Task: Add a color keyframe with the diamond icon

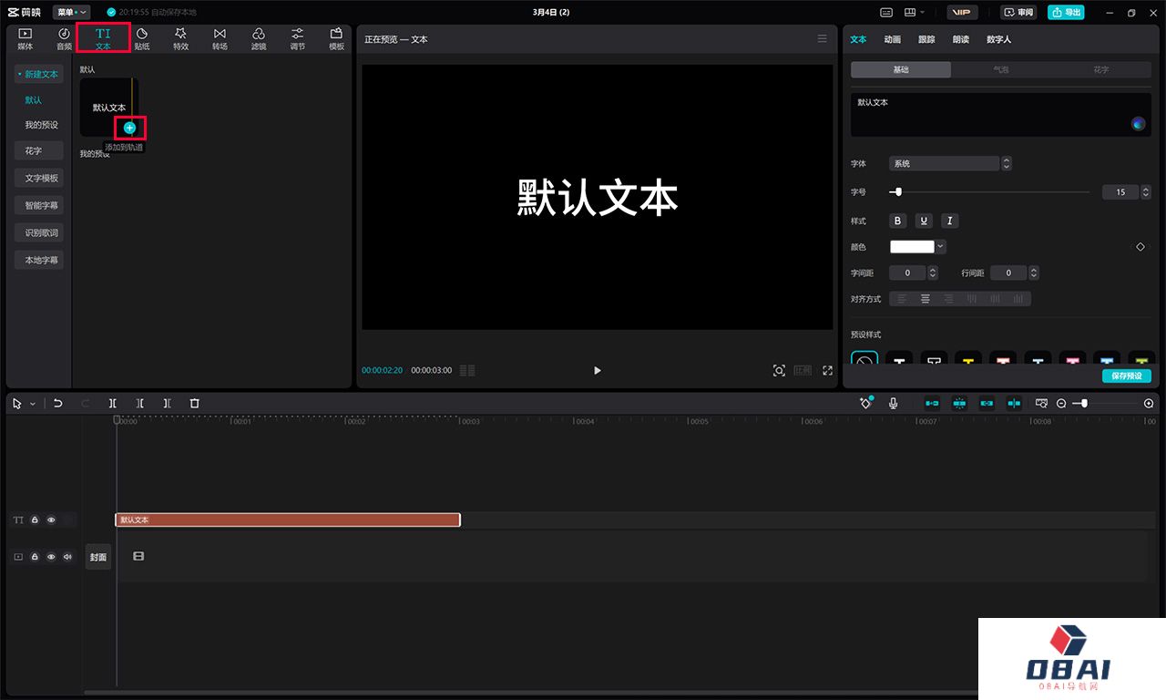Action: pyautogui.click(x=1140, y=247)
